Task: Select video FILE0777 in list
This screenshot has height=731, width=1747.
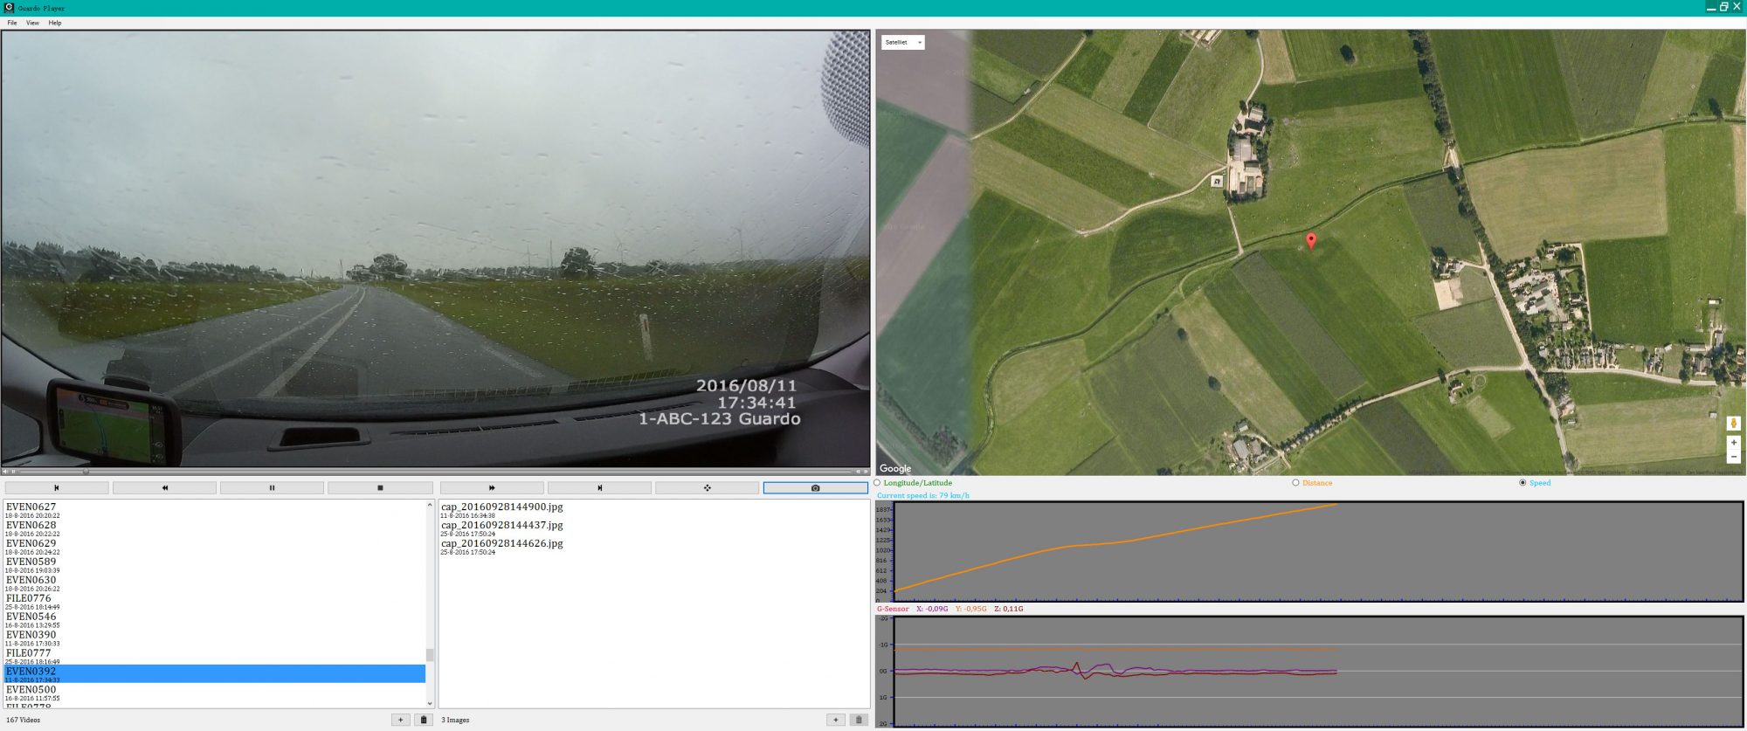Action: click(214, 657)
